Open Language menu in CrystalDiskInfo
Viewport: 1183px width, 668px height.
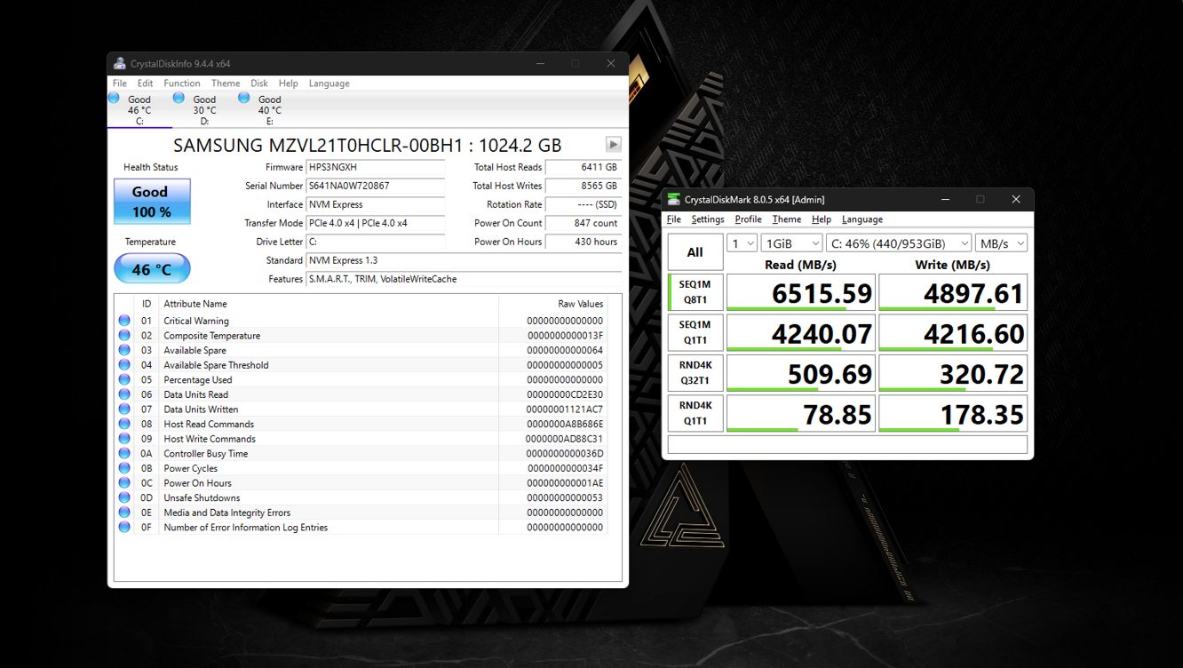(329, 83)
